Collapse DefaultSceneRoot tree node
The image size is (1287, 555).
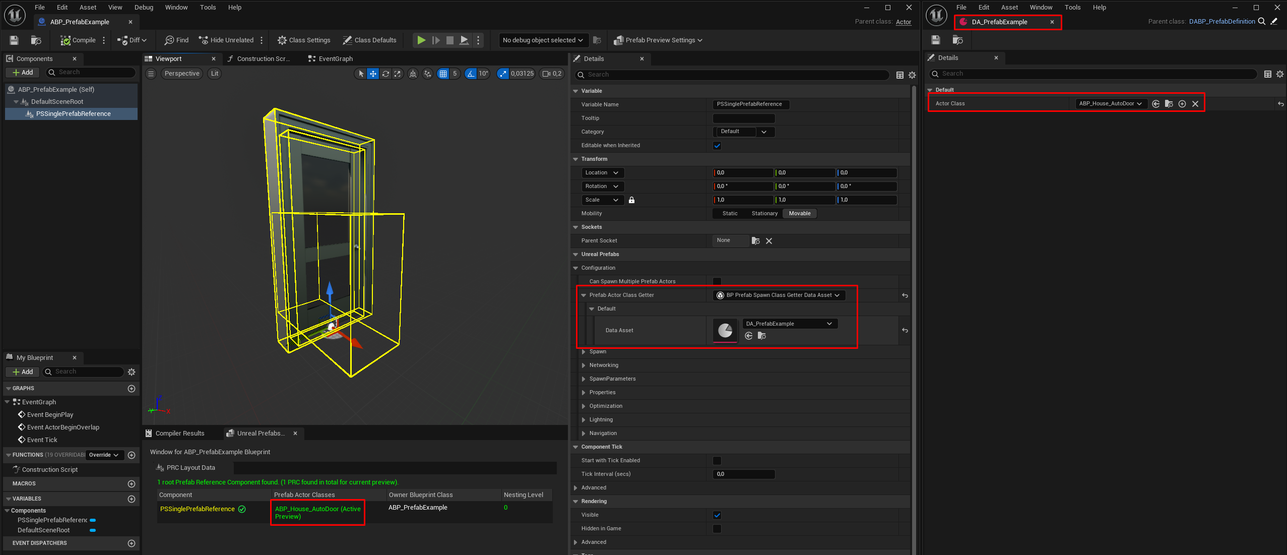pos(16,102)
